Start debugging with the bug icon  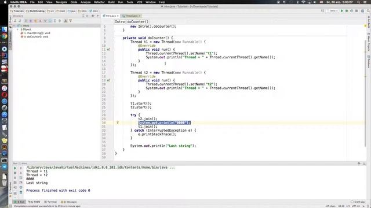pos(347,11)
